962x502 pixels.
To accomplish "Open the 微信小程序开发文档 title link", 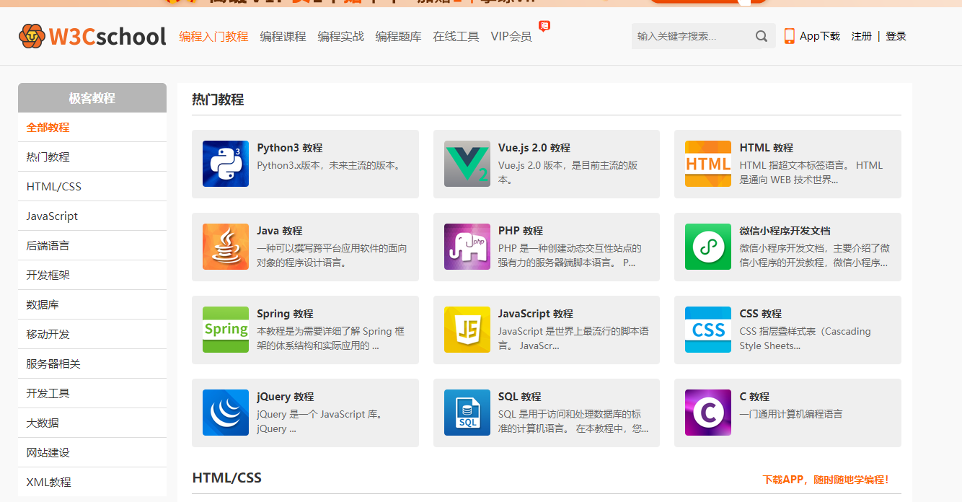I will (x=785, y=231).
